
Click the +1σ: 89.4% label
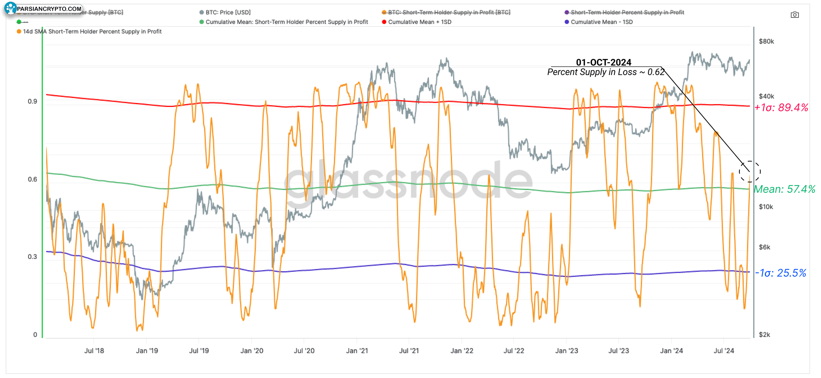tap(781, 107)
